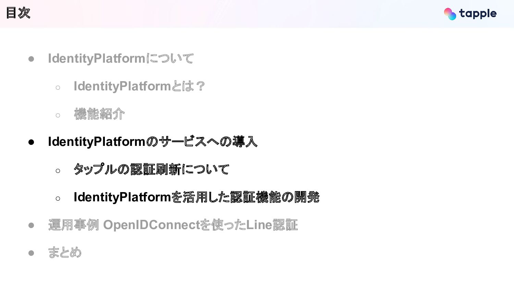Select the 機能紹介 sub-item
This screenshot has width=514, height=289.
99,114
